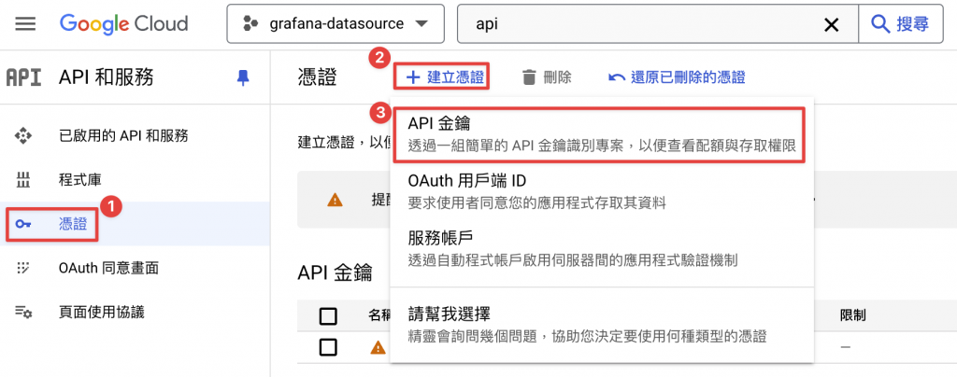This screenshot has width=957, height=377.
Task: Click the 程式庫 library icon
Action: (x=23, y=180)
